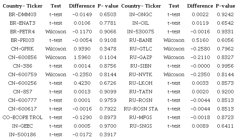Select the p-value 0.6411

pyautogui.click(x=224, y=126)
